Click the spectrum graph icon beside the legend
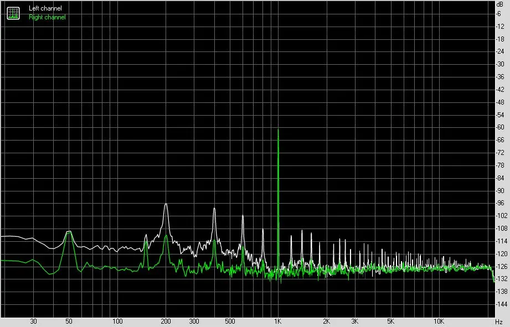 (x=13, y=13)
